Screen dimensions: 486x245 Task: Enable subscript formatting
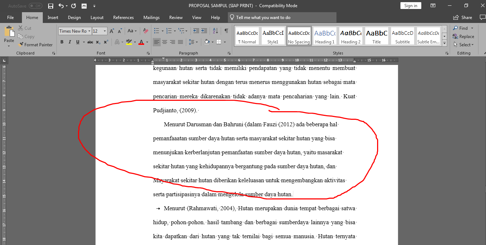98,42
